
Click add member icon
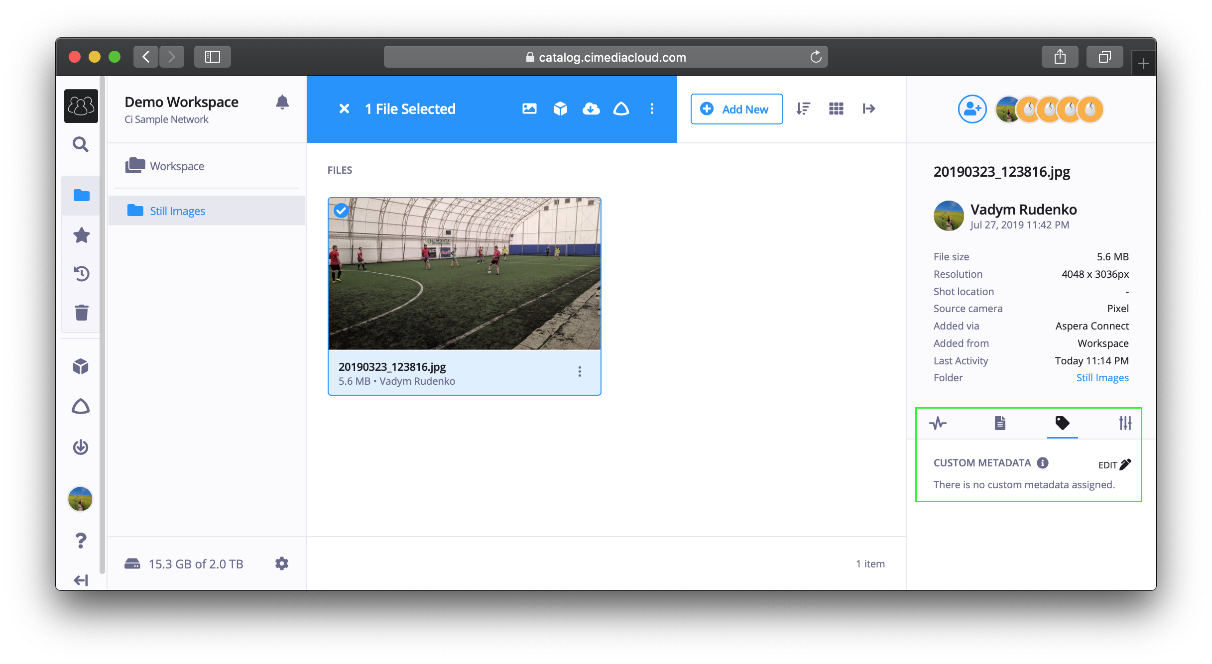tap(972, 109)
